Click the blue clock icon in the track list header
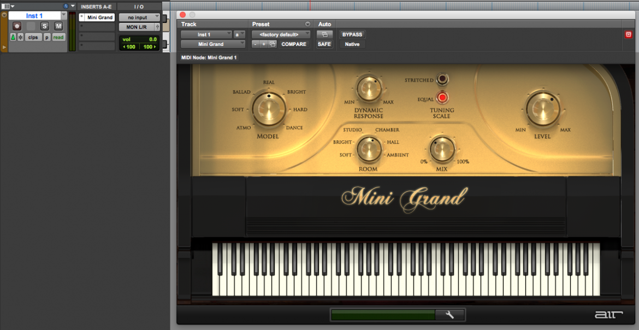Screen dimensions: 639x330 pos(66,6)
